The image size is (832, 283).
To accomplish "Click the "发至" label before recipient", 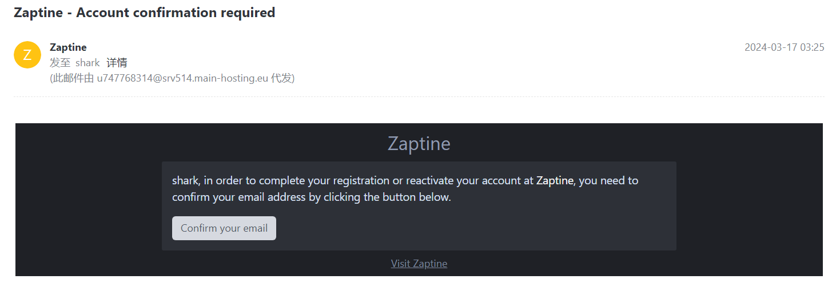I will (60, 63).
